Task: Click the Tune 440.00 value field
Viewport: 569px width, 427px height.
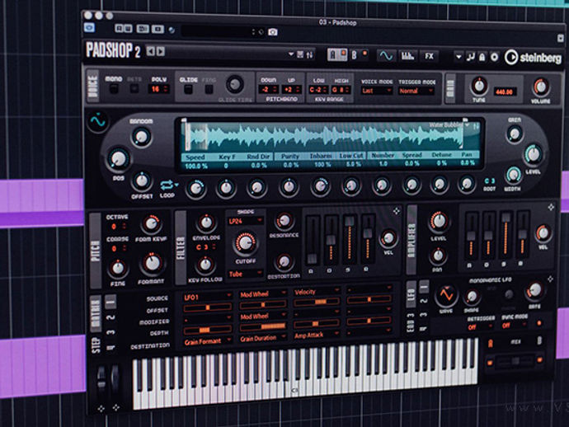Action: (504, 91)
